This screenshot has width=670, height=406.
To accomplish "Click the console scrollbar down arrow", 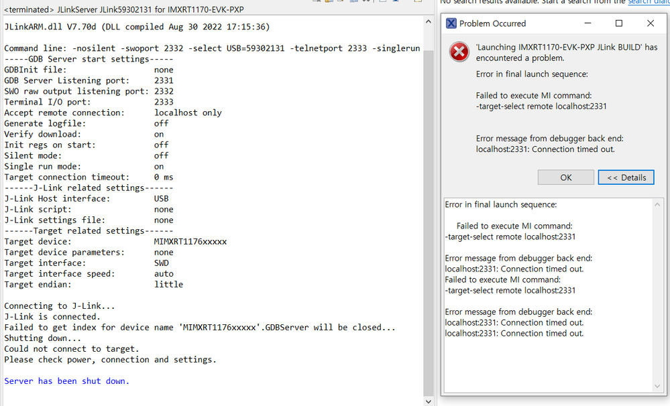I will click(x=428, y=401).
